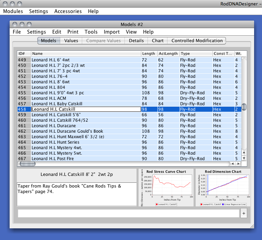Image resolution: width=262 pixels, height=240 pixels.
Task: Switch to the Details tab
Action: 136,41
